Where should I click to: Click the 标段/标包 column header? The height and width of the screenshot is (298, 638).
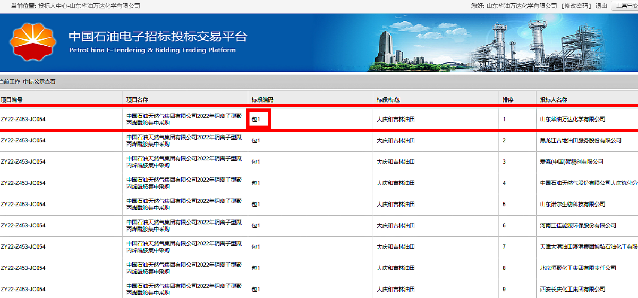click(388, 99)
